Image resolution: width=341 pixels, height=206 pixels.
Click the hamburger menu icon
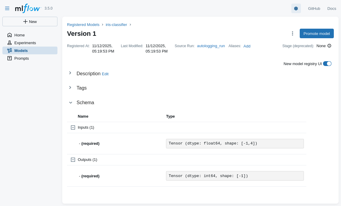[7, 8]
